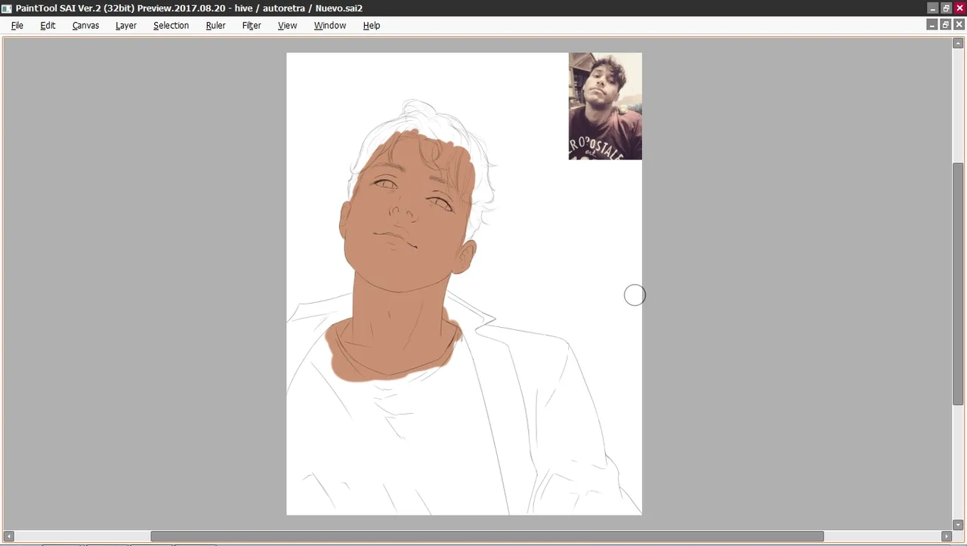
Task: Open the Selection menu
Action: [x=171, y=25]
